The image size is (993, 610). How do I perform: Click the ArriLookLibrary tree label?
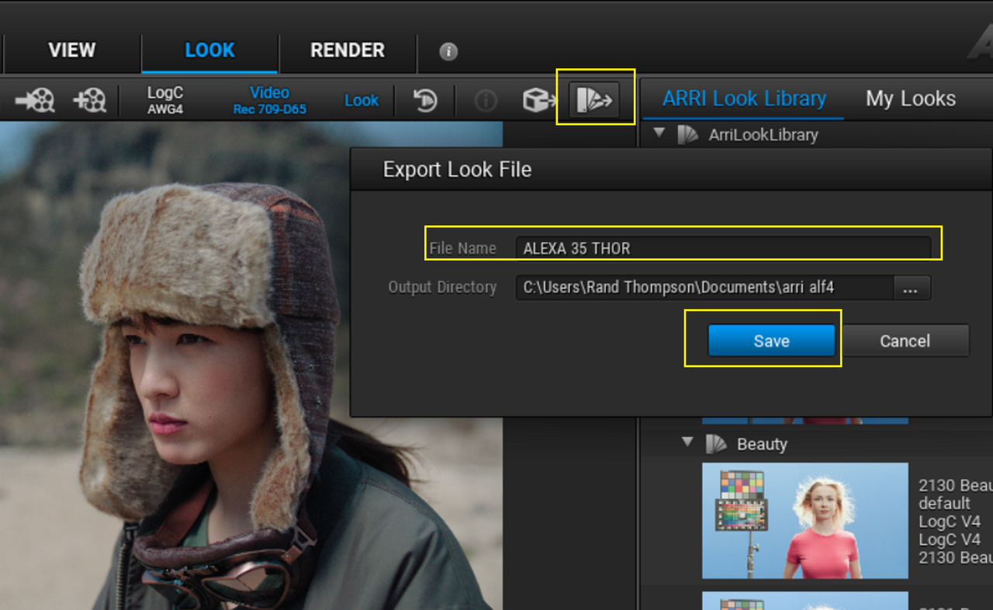tap(763, 135)
